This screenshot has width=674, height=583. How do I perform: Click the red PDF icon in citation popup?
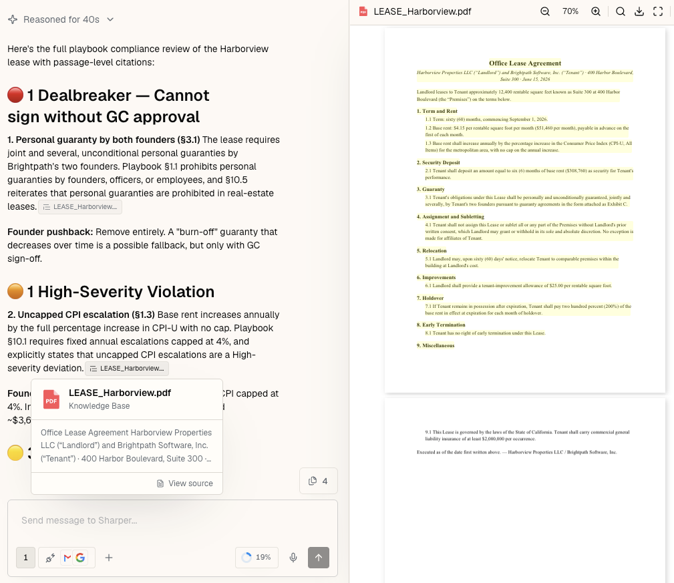[51, 399]
